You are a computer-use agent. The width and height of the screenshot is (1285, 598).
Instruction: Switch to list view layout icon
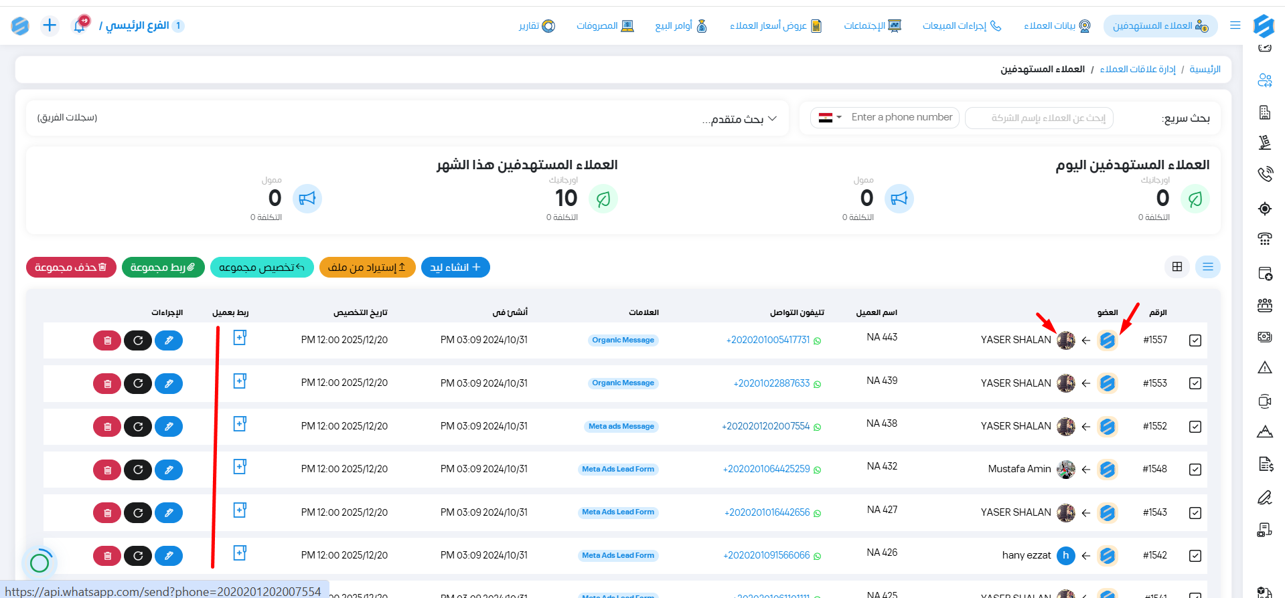(x=1207, y=267)
